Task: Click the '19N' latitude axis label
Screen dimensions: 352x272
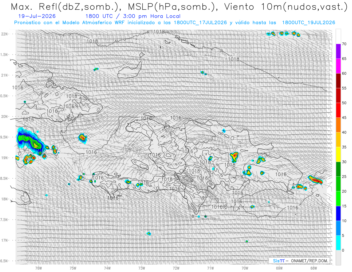Action: coord(4,158)
